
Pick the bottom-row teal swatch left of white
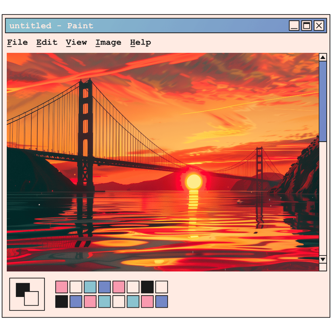click(x=105, y=302)
